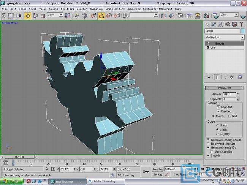This screenshot has width=247, height=185.
Task: Switch to the Create command panel
Action: [x=207, y=24]
